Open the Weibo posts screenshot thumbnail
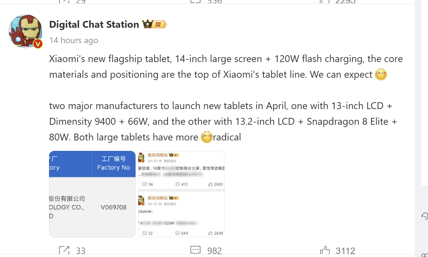Viewport: 428px width, 257px height. (181, 194)
